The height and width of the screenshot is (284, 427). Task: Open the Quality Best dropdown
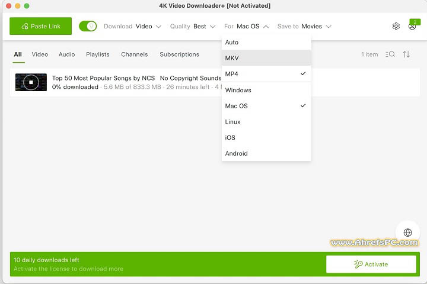(193, 27)
